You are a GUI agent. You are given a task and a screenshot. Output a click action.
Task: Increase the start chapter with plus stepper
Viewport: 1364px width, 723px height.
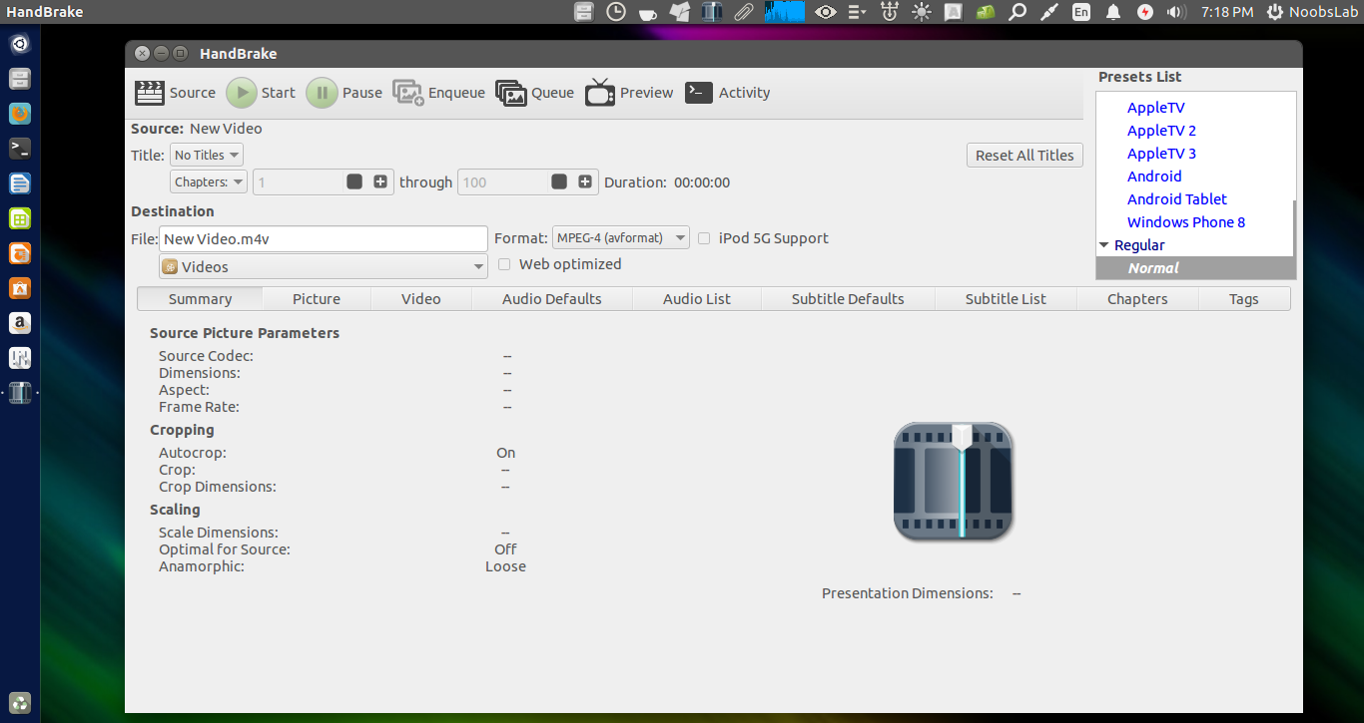[380, 181]
